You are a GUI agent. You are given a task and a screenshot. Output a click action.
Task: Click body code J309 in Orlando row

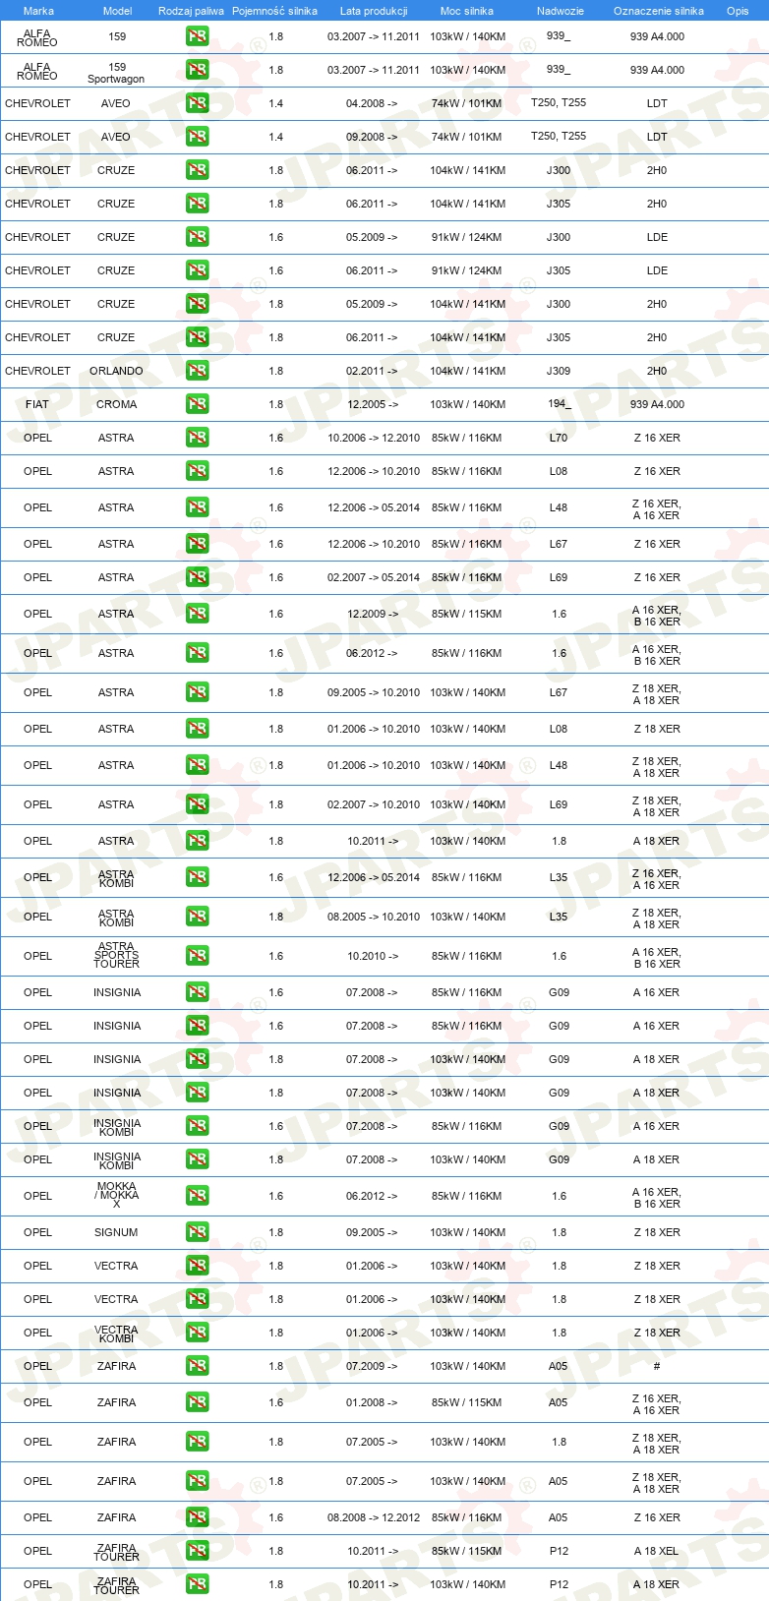click(x=559, y=371)
